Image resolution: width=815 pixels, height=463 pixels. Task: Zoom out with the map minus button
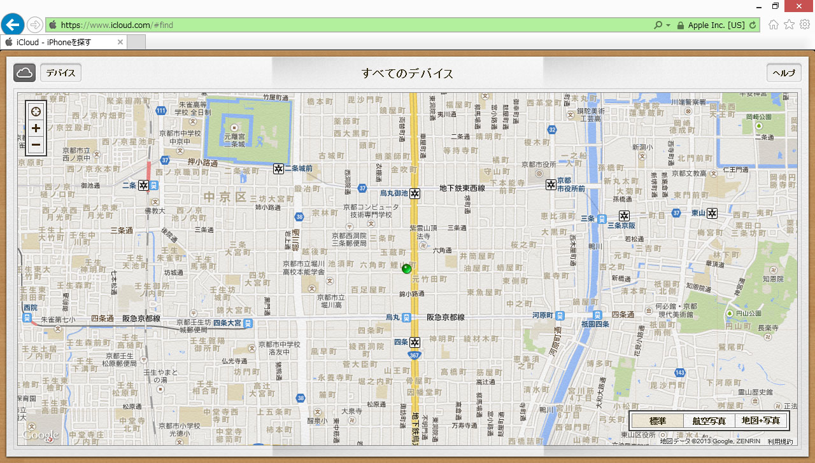[x=36, y=145]
